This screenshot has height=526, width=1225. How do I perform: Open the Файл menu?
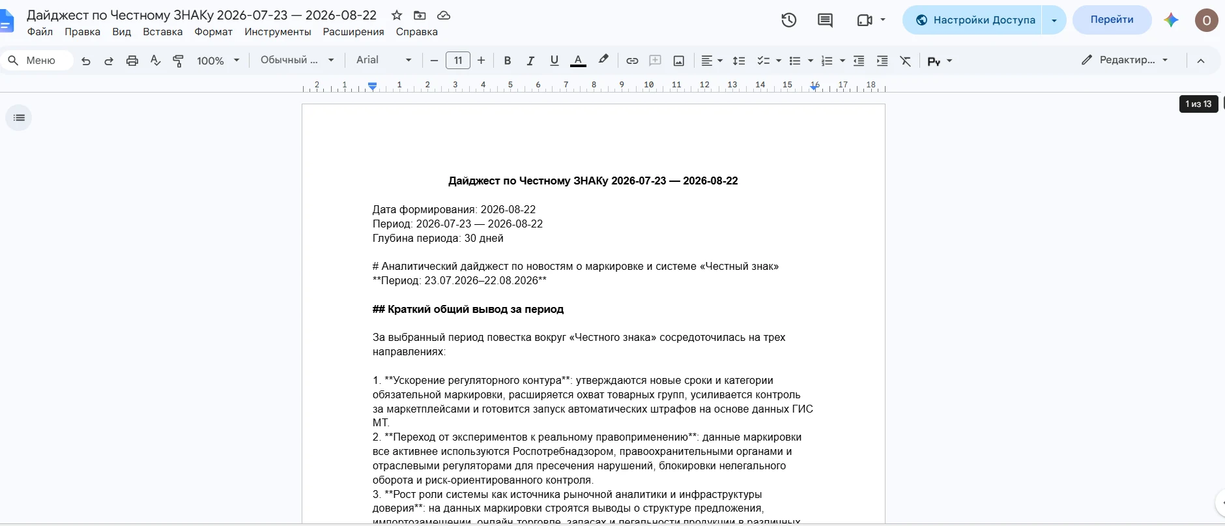pyautogui.click(x=40, y=32)
